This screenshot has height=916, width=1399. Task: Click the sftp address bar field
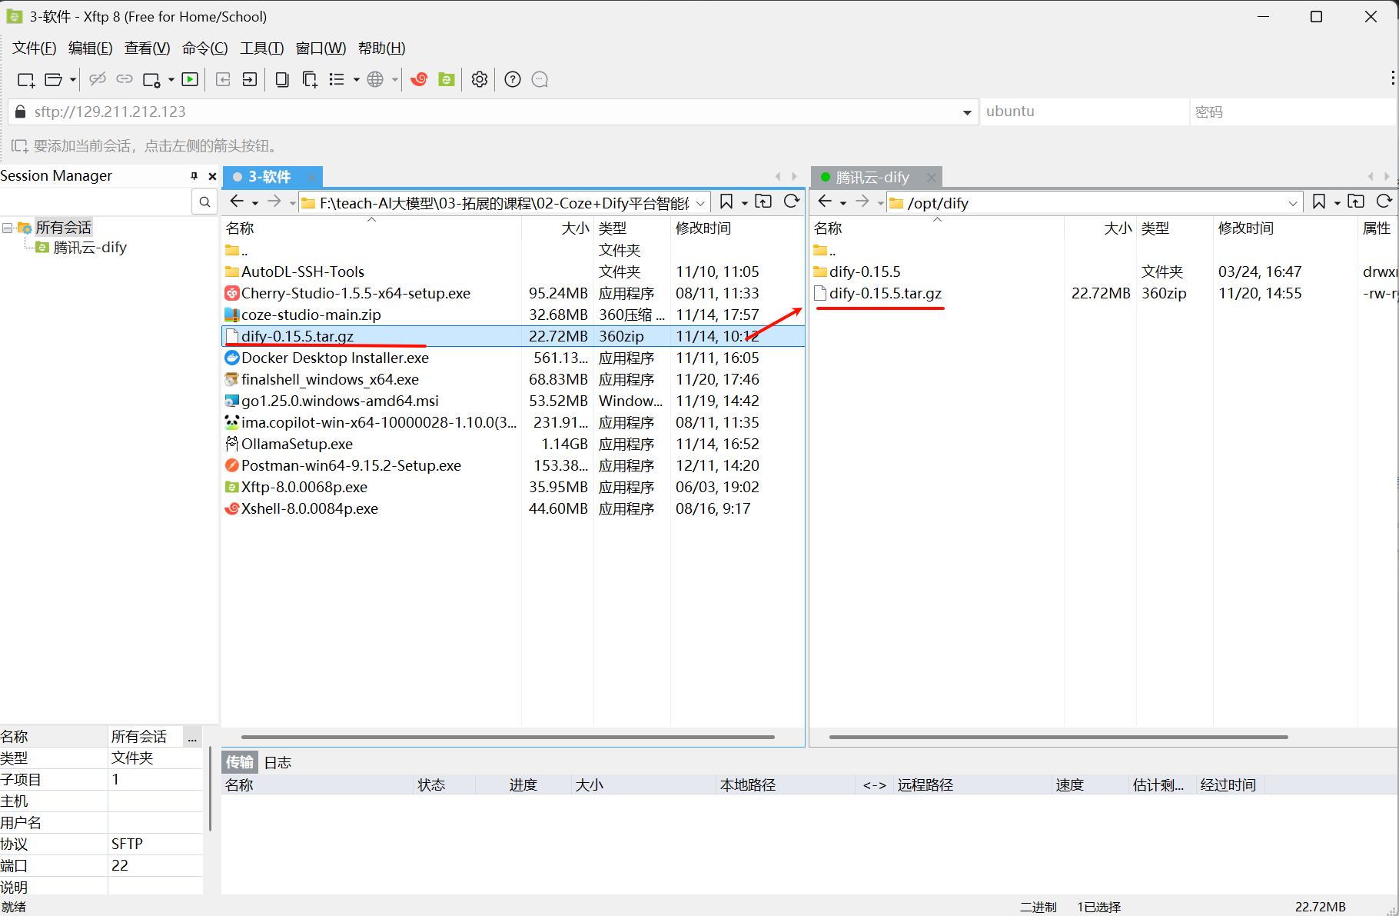point(492,112)
